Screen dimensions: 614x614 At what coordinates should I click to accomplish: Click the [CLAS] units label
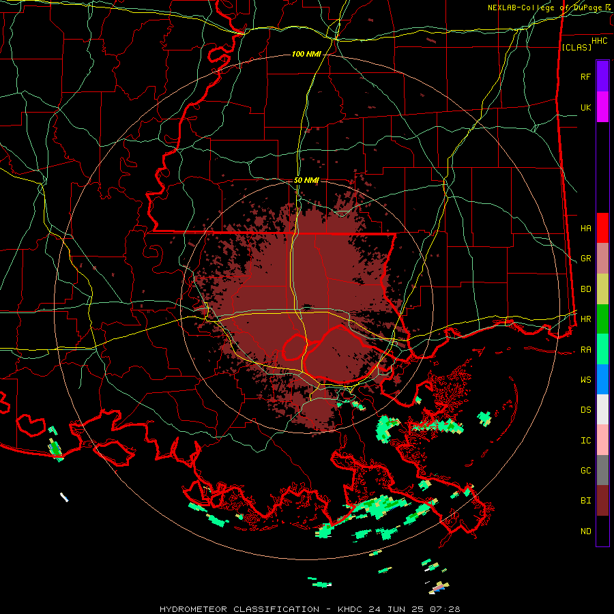pos(576,47)
